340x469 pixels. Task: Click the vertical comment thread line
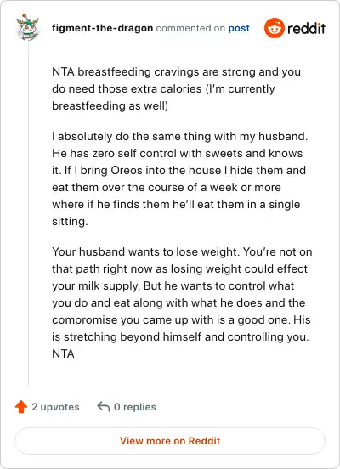click(x=28, y=214)
